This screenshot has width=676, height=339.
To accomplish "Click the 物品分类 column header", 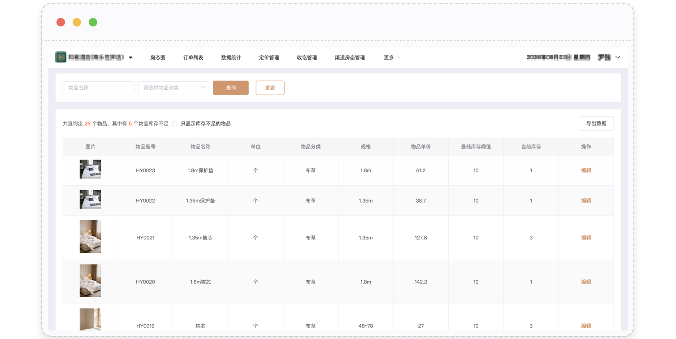I will coord(311,147).
